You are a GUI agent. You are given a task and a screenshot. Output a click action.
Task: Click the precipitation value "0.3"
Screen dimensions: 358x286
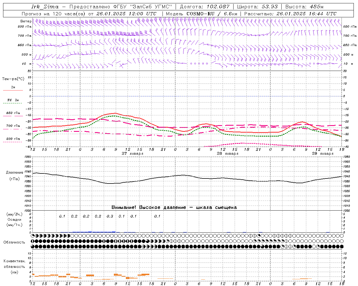(110, 216)
